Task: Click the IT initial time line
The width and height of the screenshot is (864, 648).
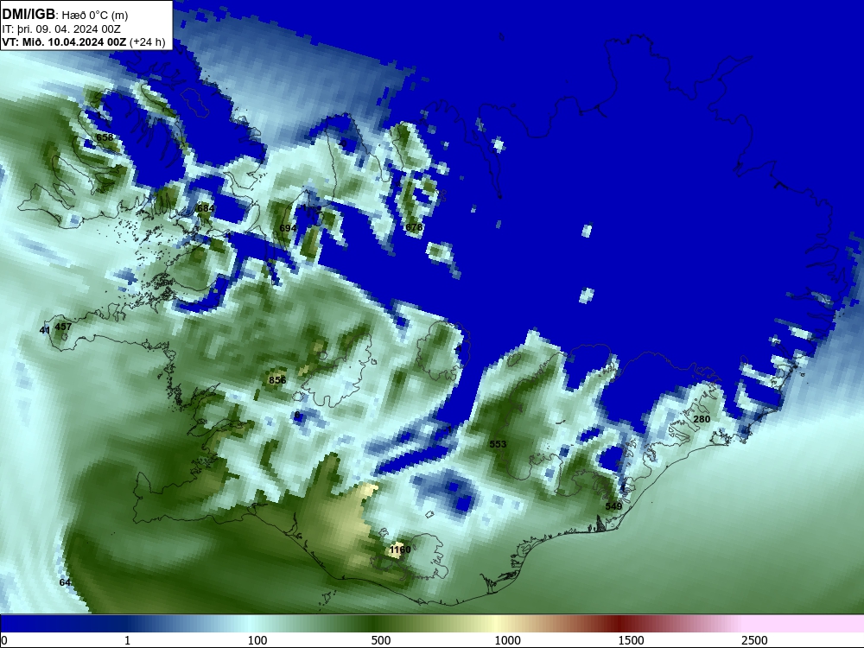Action: pyautogui.click(x=61, y=29)
